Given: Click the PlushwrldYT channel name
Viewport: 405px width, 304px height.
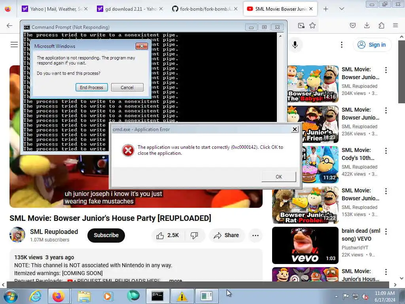Looking at the screenshot, I should [x=355, y=248].
